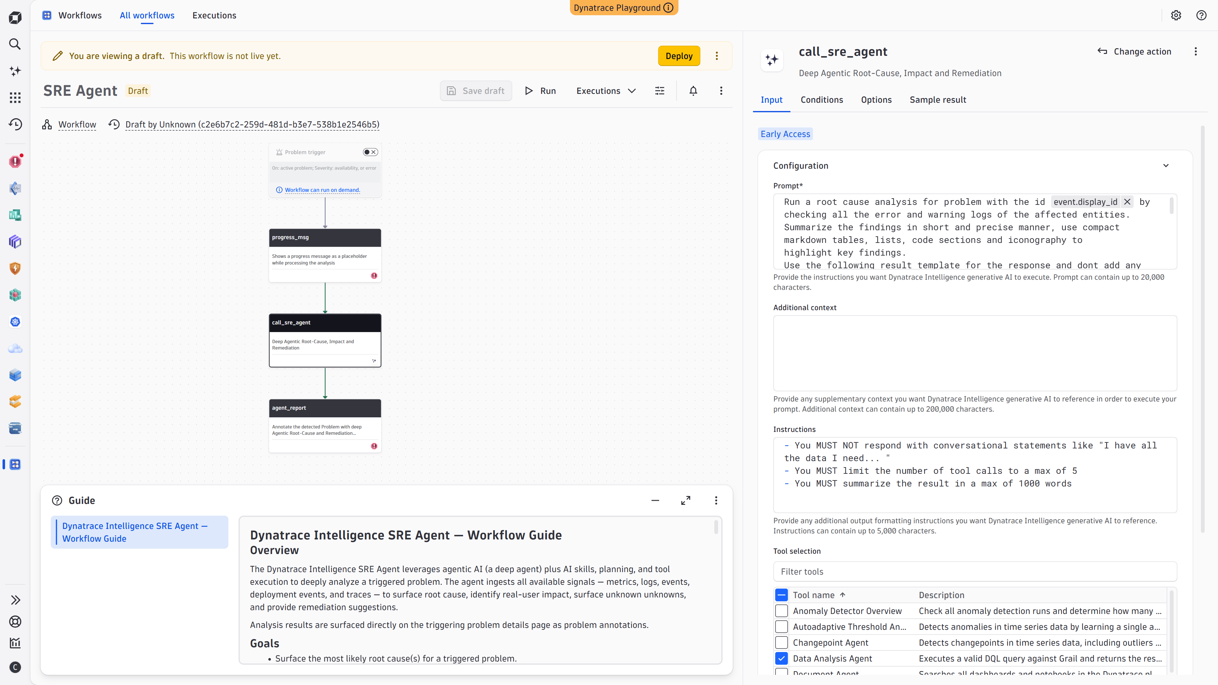Select the call_sre_agent workflow node
This screenshot has height=685, width=1218.
pos(325,340)
